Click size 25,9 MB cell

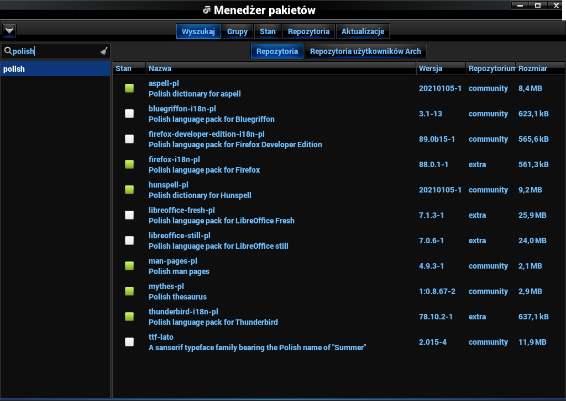532,215
